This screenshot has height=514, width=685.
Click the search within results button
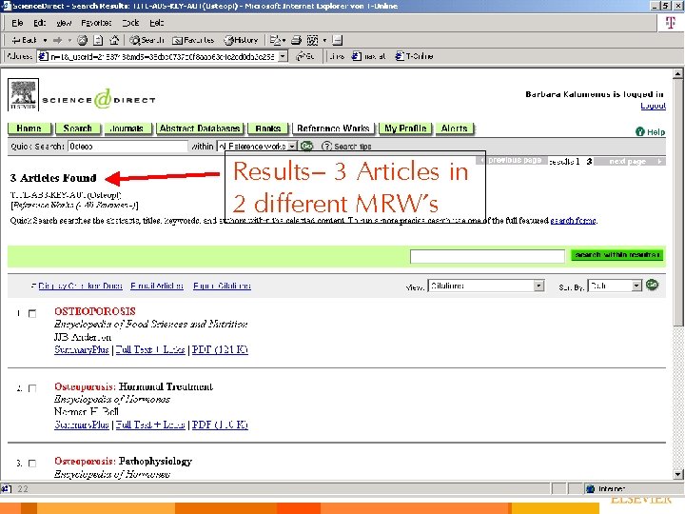(x=616, y=255)
